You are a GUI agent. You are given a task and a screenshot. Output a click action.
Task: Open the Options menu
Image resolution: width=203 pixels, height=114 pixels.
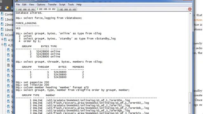point(41,4)
